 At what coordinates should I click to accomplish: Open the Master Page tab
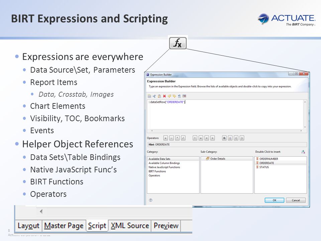point(64,226)
